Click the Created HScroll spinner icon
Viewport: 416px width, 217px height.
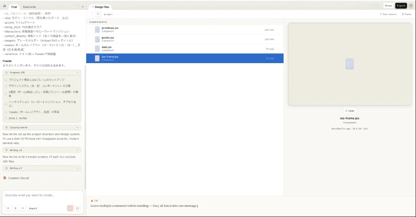click(5, 178)
